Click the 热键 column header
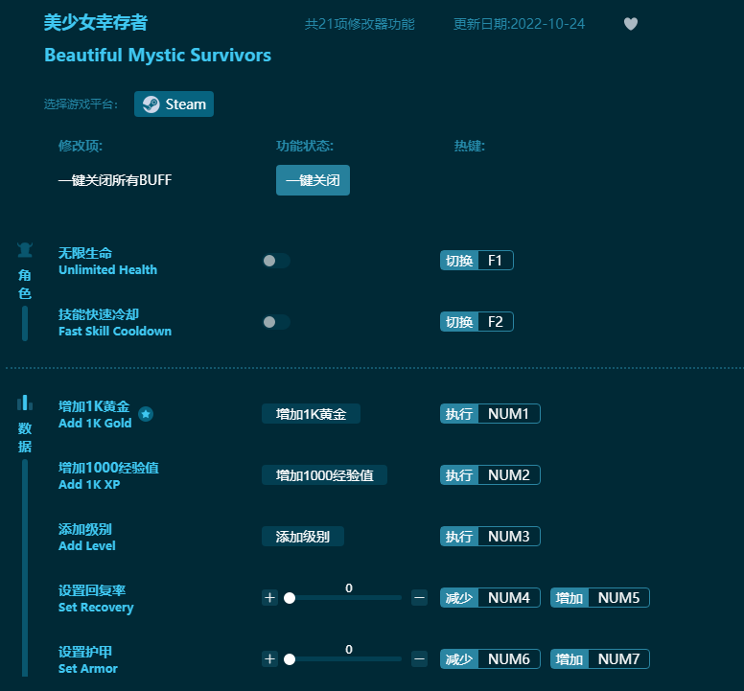 (469, 146)
